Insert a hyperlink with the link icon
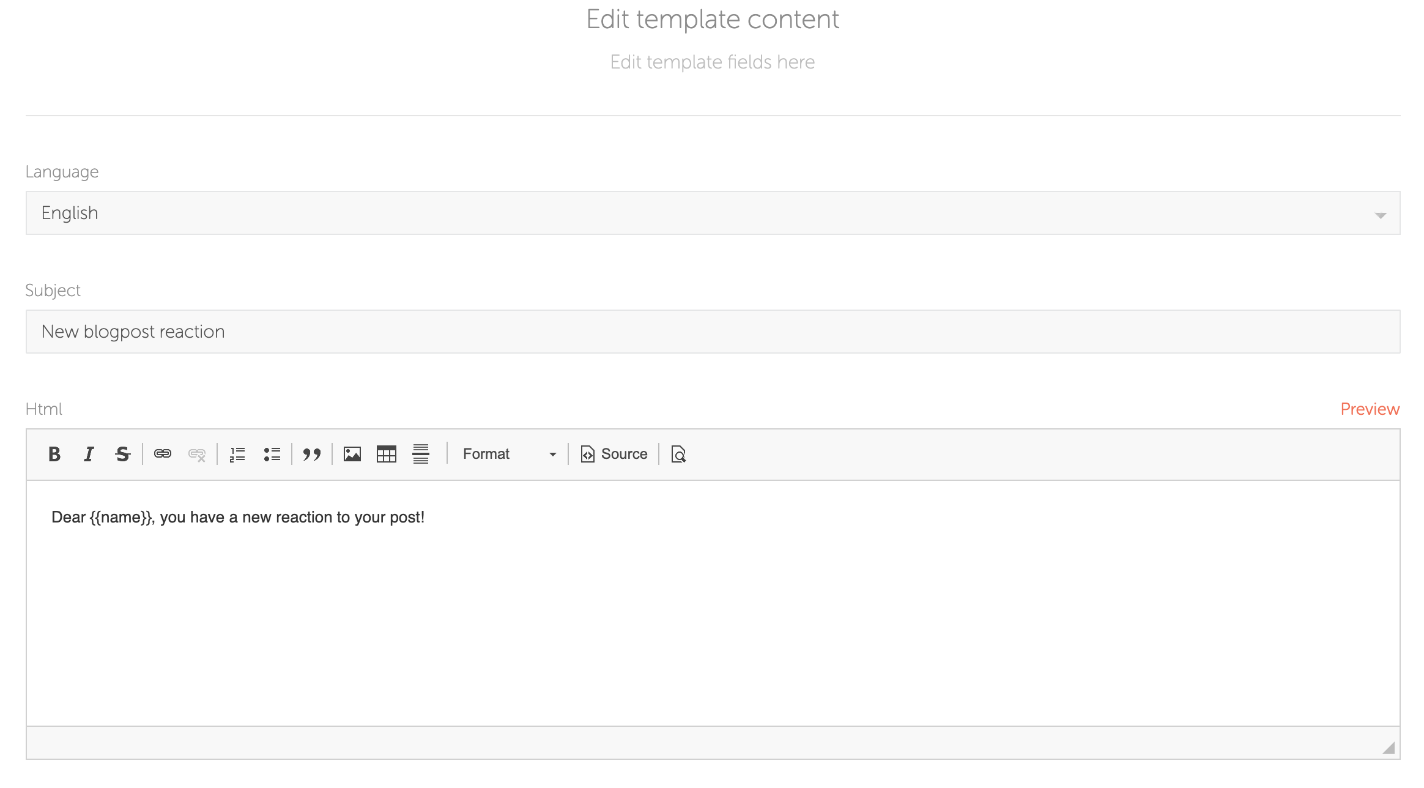1424x788 pixels. click(x=163, y=454)
